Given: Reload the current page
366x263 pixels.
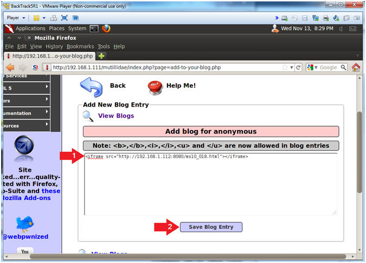Looking at the screenshot, I should click(298, 68).
